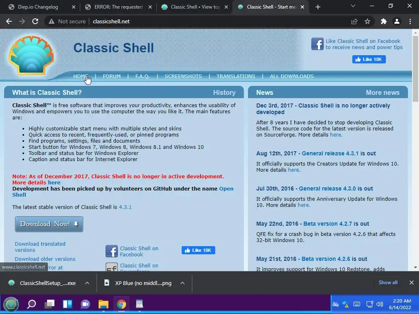Open the History link

pos(224,93)
